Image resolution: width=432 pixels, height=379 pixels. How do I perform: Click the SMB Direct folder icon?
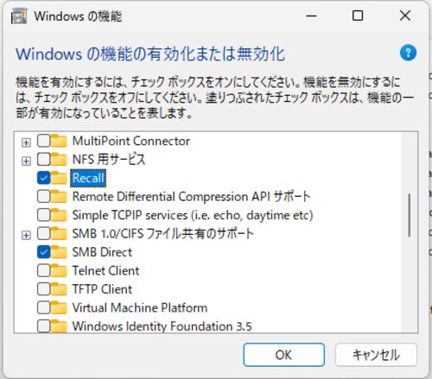pyautogui.click(x=59, y=252)
